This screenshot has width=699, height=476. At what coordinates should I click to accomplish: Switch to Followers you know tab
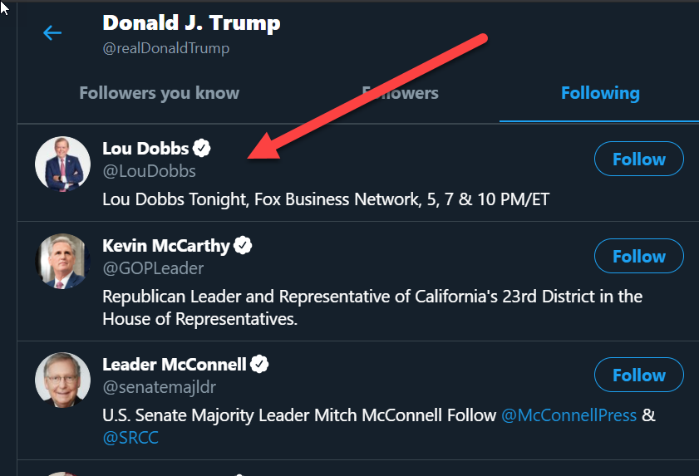159,93
